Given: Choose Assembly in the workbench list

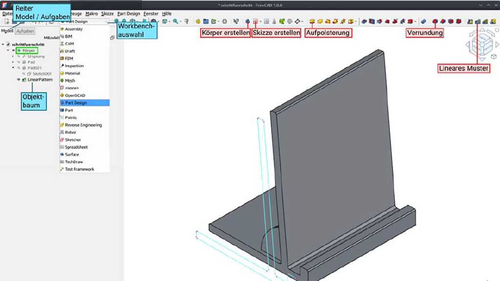Looking at the screenshot, I should (84, 29).
